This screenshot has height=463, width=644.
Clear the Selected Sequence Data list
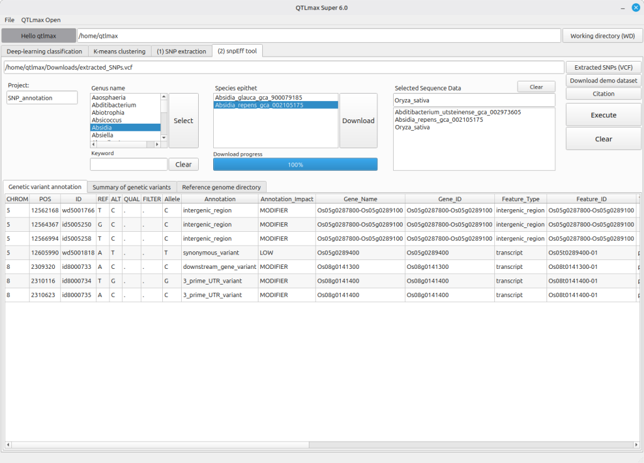(x=536, y=87)
